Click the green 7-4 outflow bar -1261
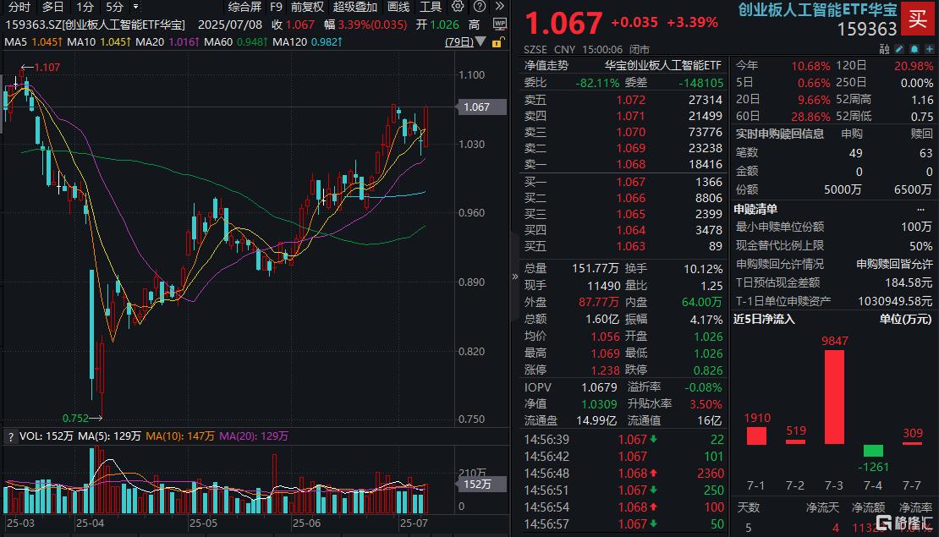Viewport: 939px width, 537px height. click(873, 451)
